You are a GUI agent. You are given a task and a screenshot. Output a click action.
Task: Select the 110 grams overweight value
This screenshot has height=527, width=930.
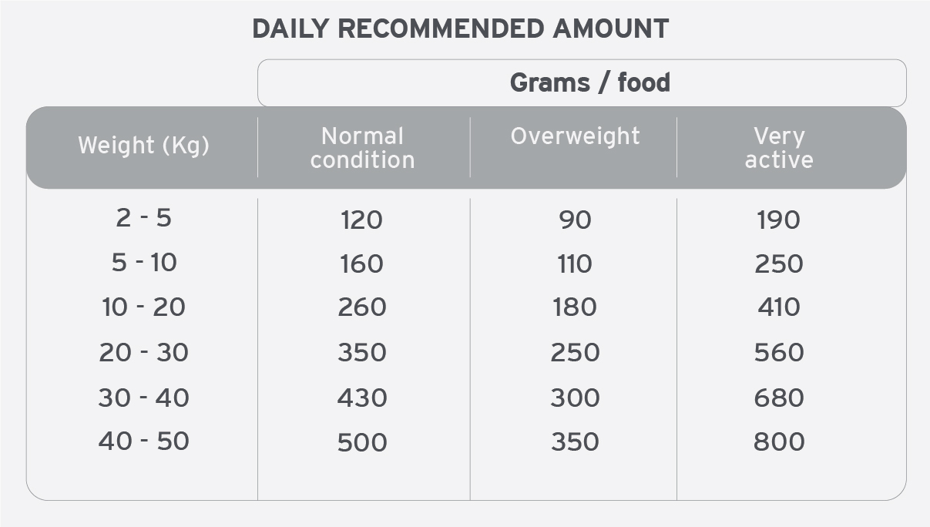575,264
